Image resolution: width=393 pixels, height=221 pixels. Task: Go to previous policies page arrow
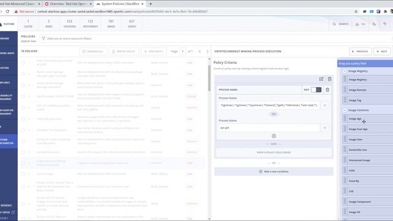pos(200,52)
